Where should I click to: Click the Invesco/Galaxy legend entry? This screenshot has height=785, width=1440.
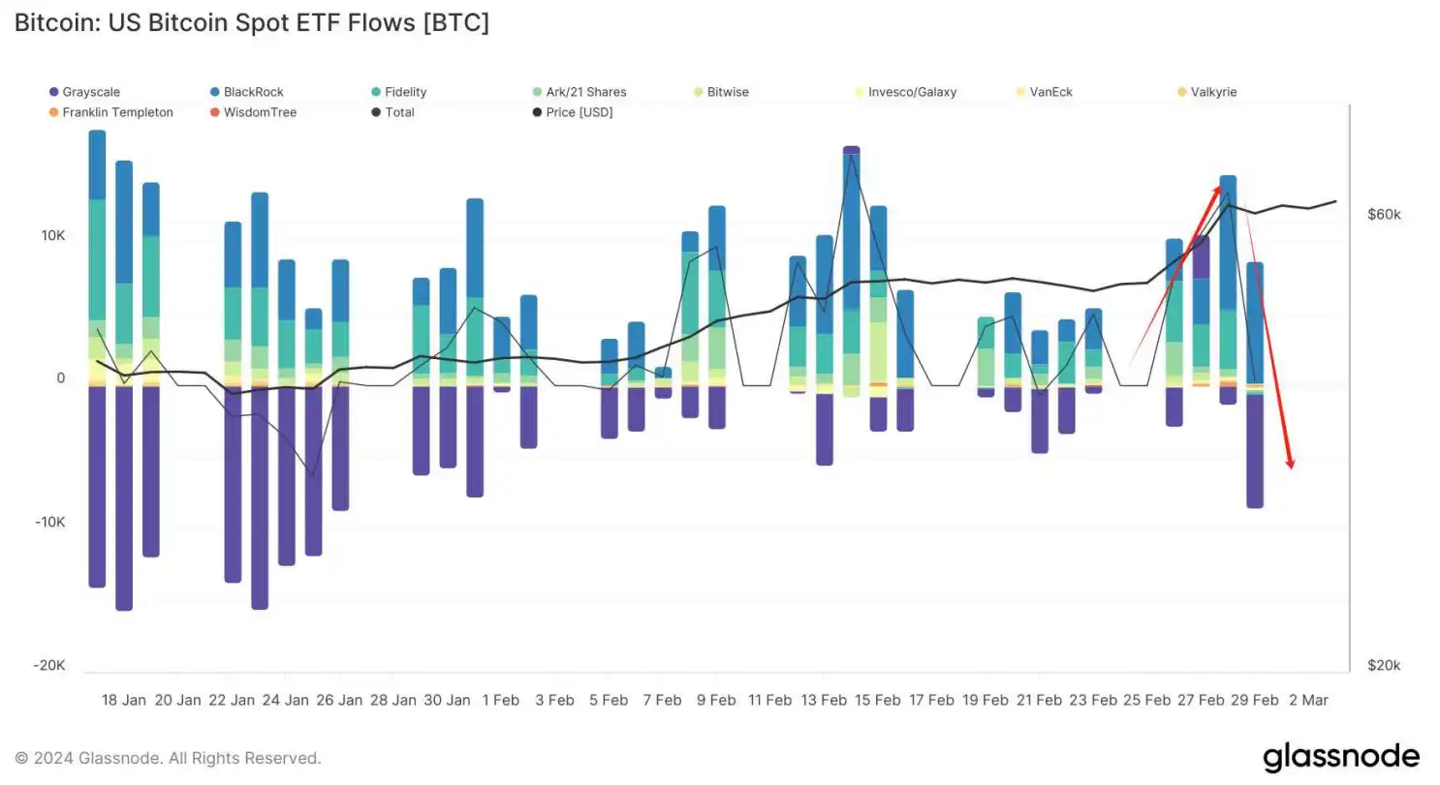click(x=905, y=92)
